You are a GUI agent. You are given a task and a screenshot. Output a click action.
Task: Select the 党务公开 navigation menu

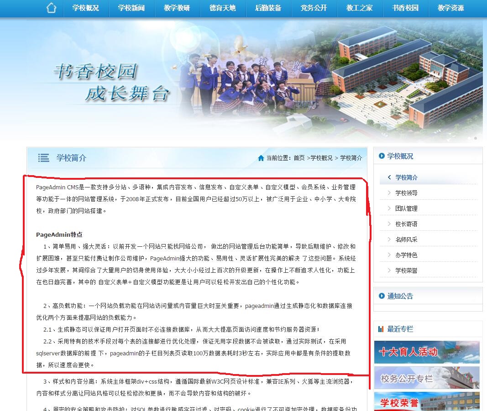tap(314, 8)
